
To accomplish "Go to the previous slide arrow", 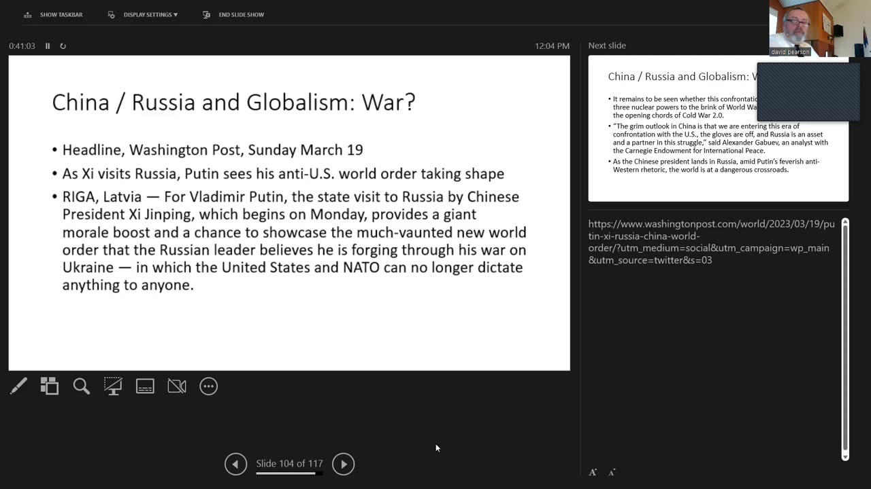I will click(235, 464).
